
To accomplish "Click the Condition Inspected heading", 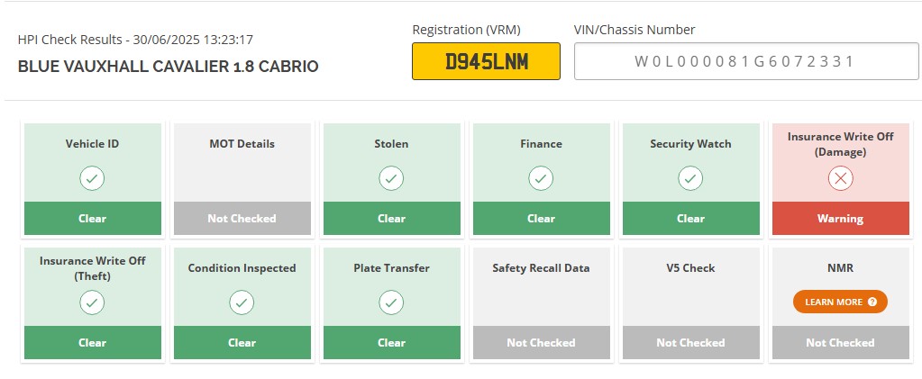I will (242, 268).
